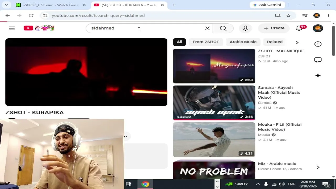This screenshot has width=336, height=189.
Task: Open the network tray icon in the taskbar
Action: (x=274, y=184)
